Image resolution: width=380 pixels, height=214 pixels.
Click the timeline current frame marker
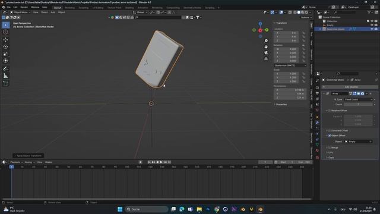click(11, 167)
